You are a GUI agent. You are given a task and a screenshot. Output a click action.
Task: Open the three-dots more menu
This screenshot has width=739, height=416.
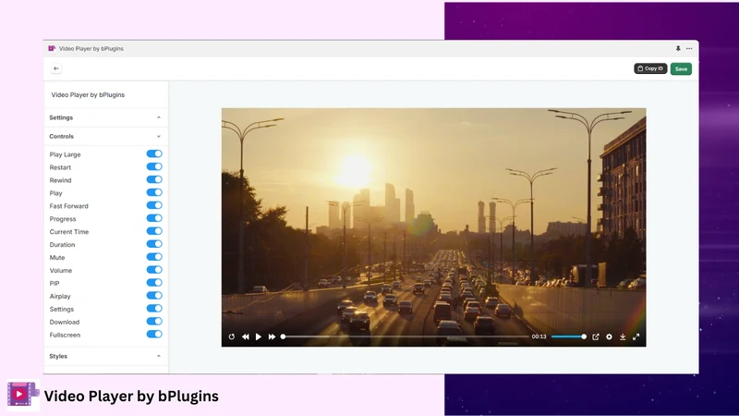point(689,49)
